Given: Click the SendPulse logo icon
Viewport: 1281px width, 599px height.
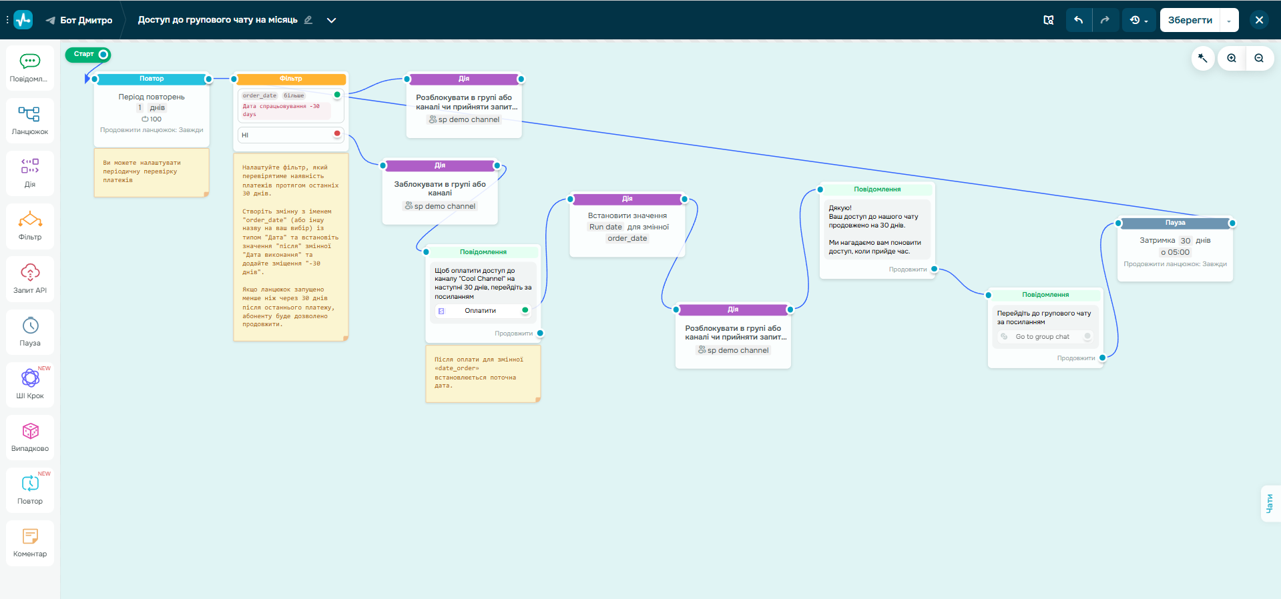Looking at the screenshot, I should click(x=23, y=20).
